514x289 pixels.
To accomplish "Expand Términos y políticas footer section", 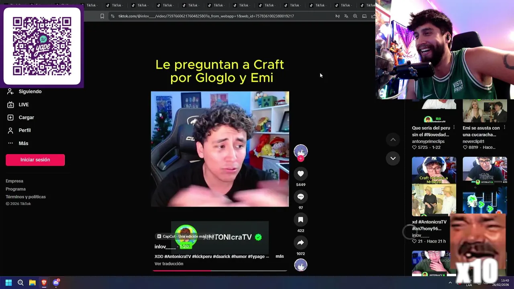I will tap(26, 197).
